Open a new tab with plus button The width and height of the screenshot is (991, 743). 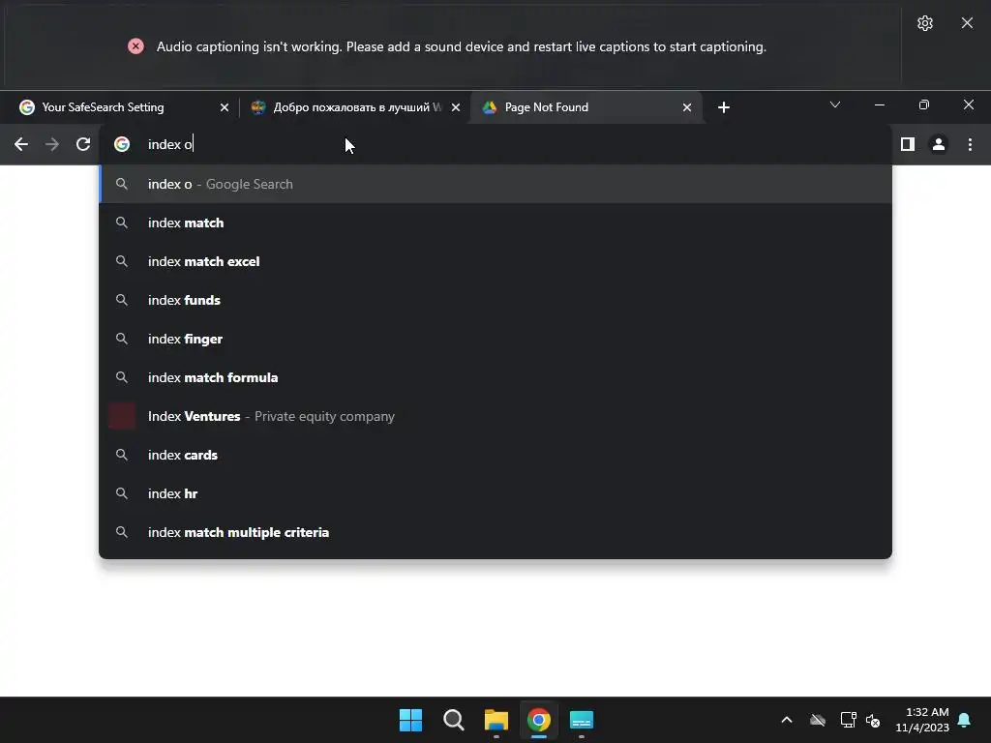pos(724,107)
